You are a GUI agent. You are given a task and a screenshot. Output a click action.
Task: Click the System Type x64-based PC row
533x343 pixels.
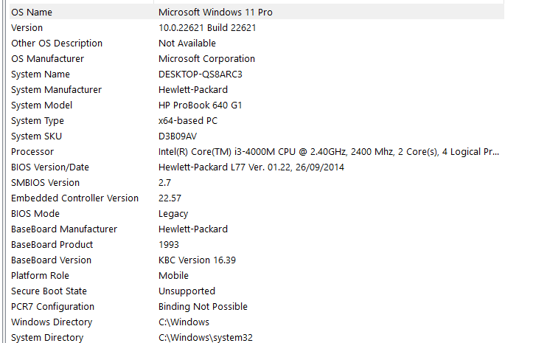tap(188, 121)
